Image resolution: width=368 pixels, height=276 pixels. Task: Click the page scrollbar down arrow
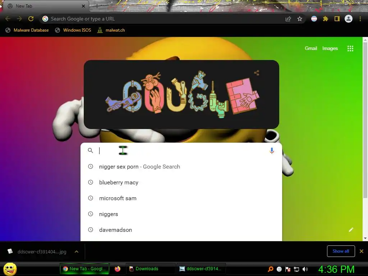[365, 238]
